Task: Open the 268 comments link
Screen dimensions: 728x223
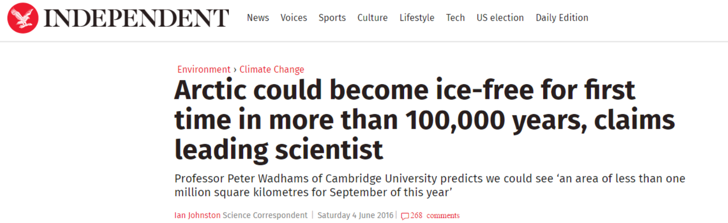Action: click(435, 215)
